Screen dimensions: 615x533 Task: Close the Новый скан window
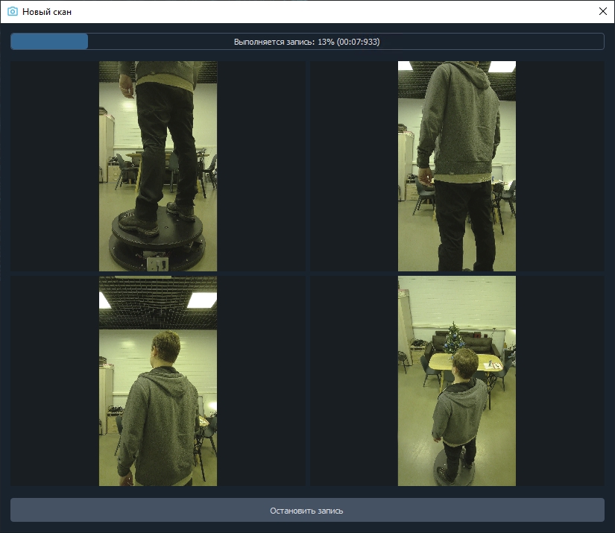(602, 12)
